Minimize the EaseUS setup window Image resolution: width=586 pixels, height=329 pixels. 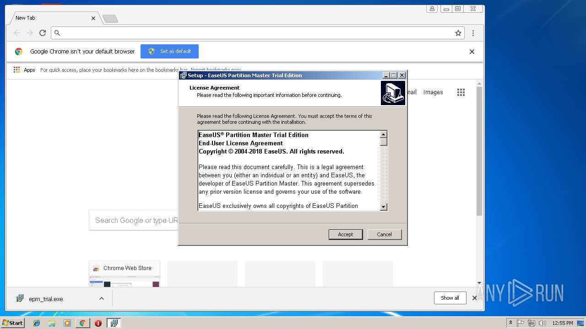click(386, 75)
